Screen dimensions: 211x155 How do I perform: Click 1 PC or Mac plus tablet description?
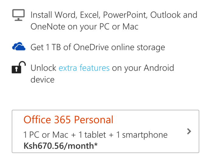pos(95,135)
